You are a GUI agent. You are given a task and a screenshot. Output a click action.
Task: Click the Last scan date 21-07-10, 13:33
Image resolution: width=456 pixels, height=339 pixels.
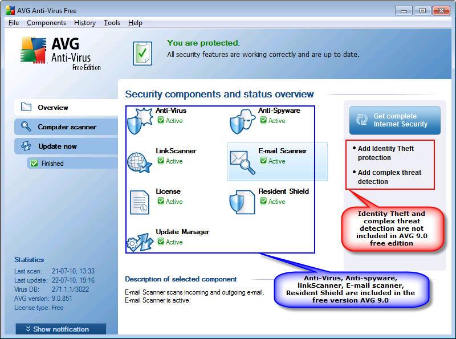pos(74,271)
